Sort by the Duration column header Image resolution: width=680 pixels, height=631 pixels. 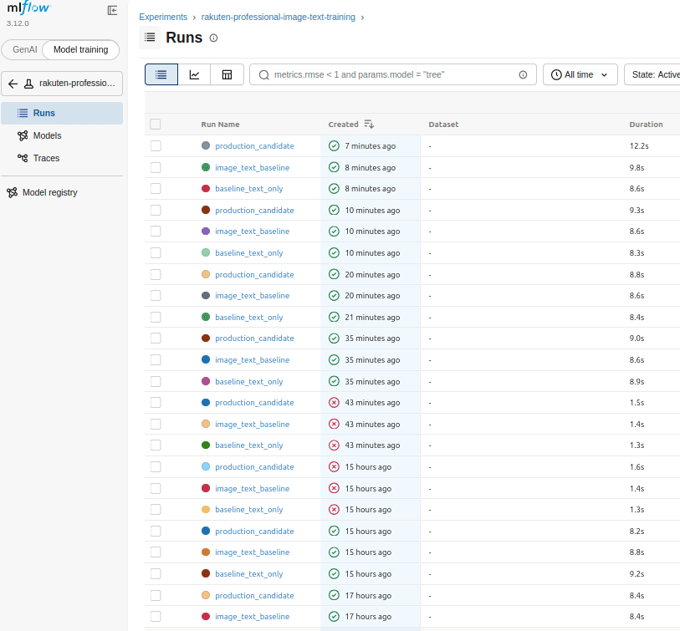pos(646,125)
